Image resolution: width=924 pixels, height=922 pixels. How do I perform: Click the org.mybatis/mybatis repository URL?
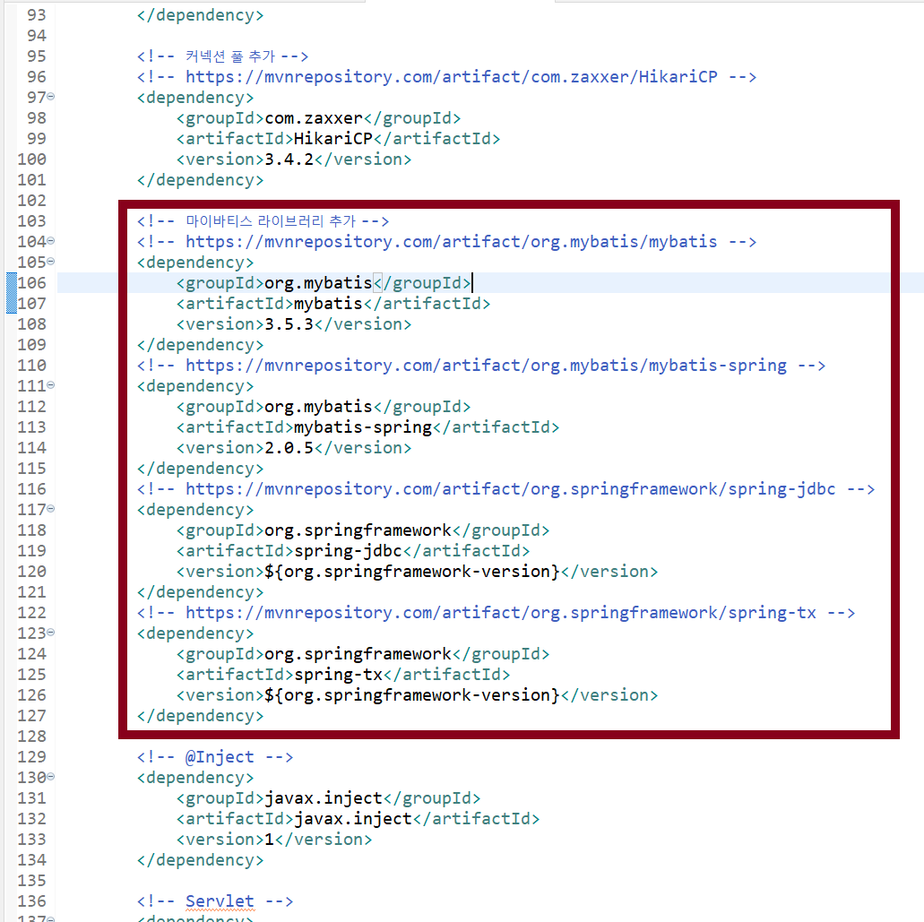click(452, 242)
